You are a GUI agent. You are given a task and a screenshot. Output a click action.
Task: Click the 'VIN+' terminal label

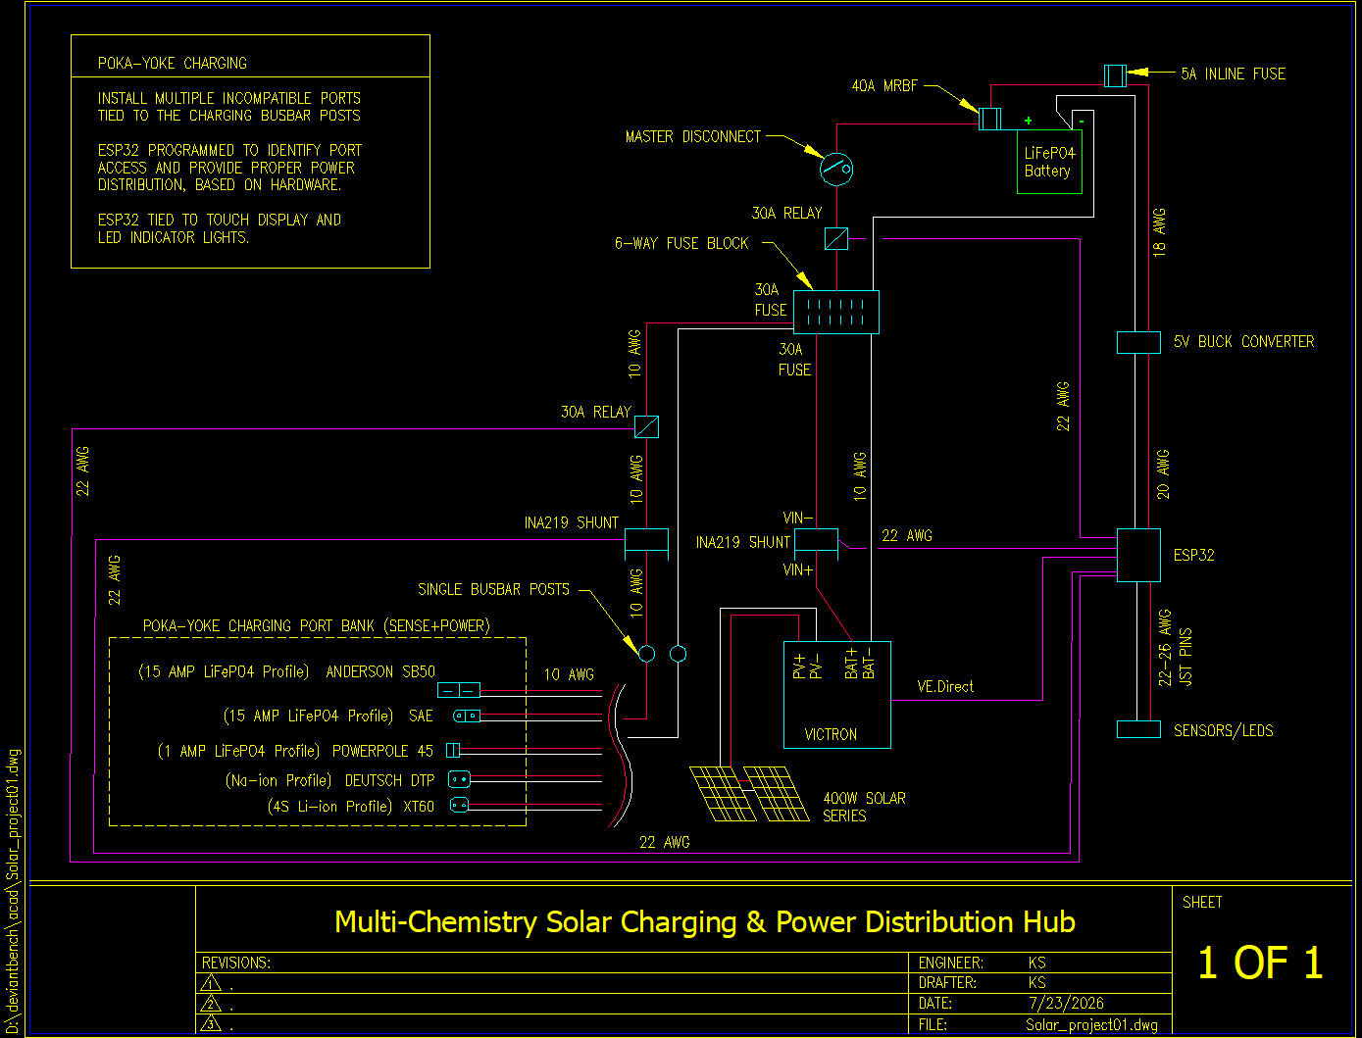pos(797,569)
